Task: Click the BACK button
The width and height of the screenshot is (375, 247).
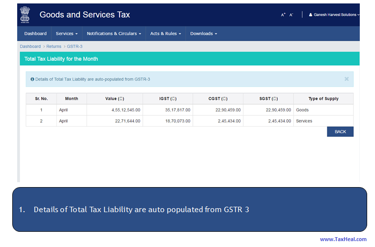Action: coord(340,132)
